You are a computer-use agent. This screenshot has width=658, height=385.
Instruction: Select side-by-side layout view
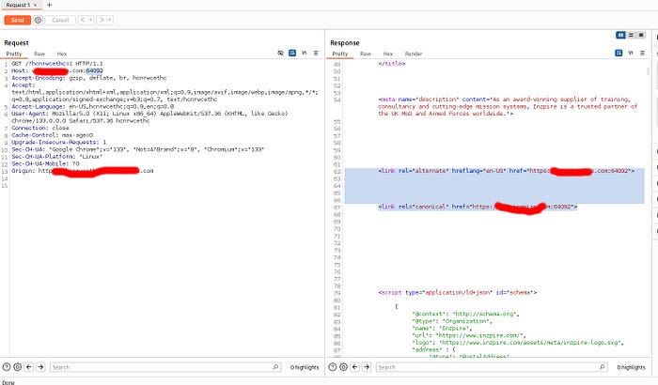620,36
